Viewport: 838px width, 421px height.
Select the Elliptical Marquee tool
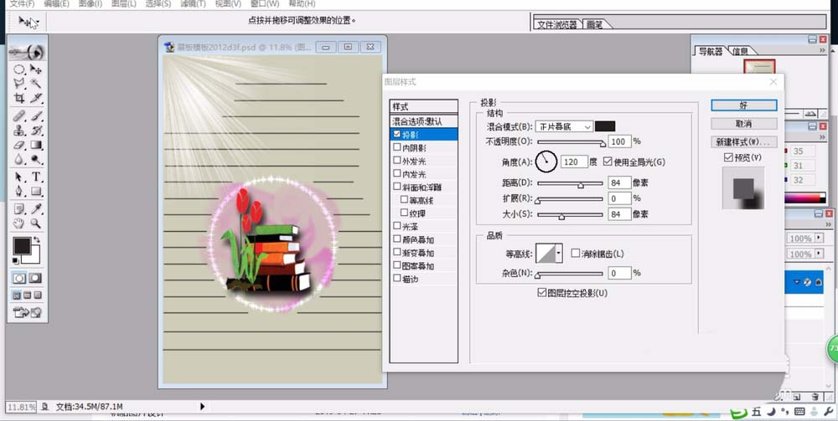[18, 69]
